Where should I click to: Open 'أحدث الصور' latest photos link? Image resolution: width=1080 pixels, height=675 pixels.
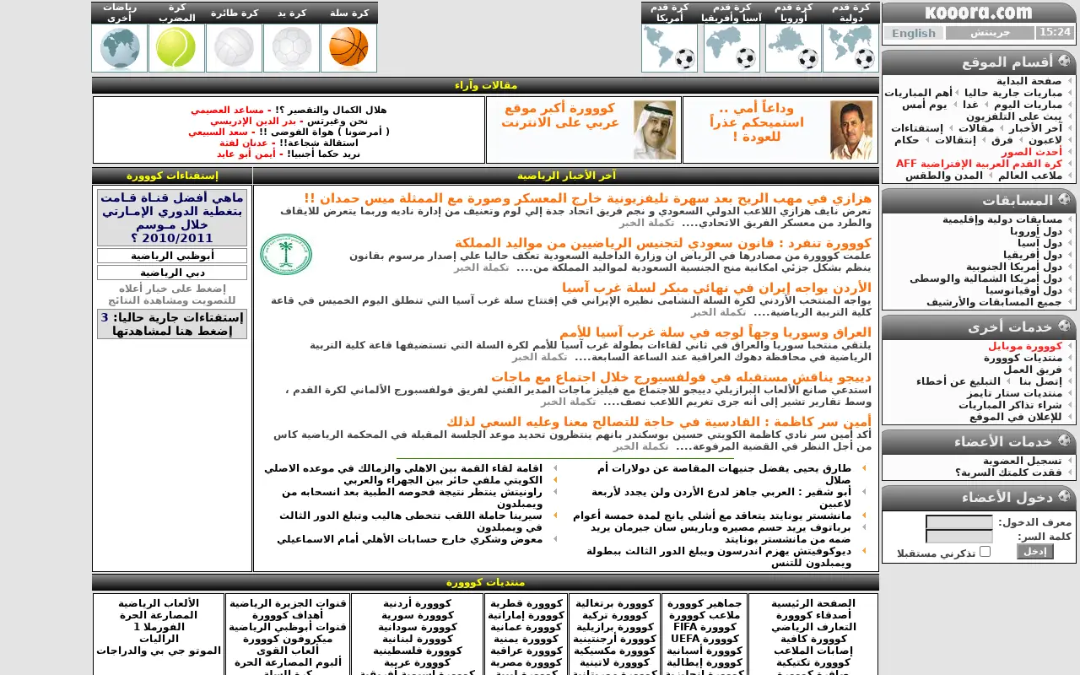coord(1031,152)
